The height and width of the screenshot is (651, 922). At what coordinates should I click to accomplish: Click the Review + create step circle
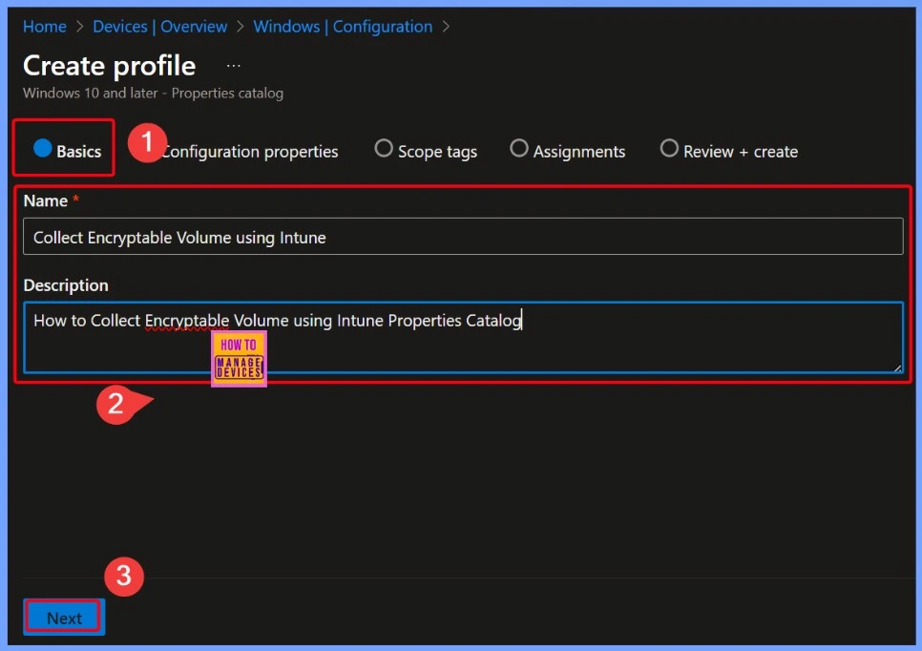(x=669, y=148)
